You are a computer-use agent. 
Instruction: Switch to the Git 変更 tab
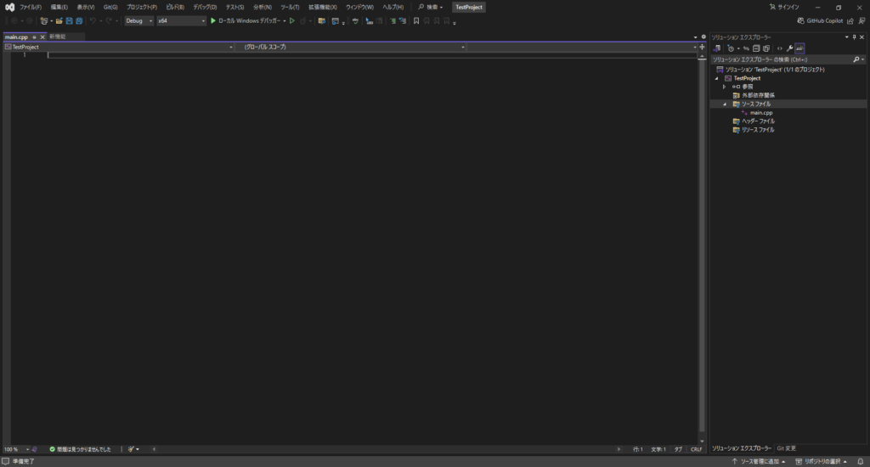(786, 447)
